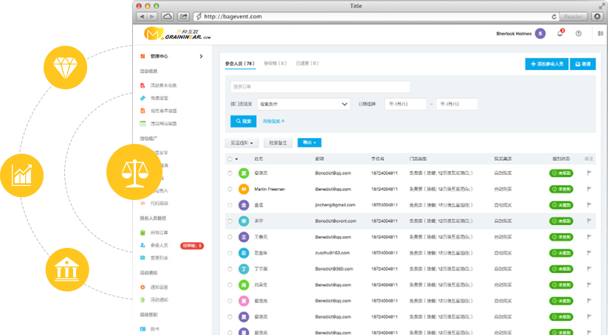Check the Benedict@360.com row checkbox
Viewport: 608px width, 335px height.
click(230, 269)
